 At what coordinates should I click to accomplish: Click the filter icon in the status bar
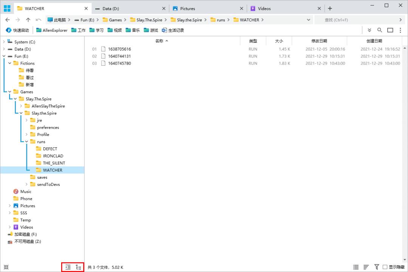point(377,267)
